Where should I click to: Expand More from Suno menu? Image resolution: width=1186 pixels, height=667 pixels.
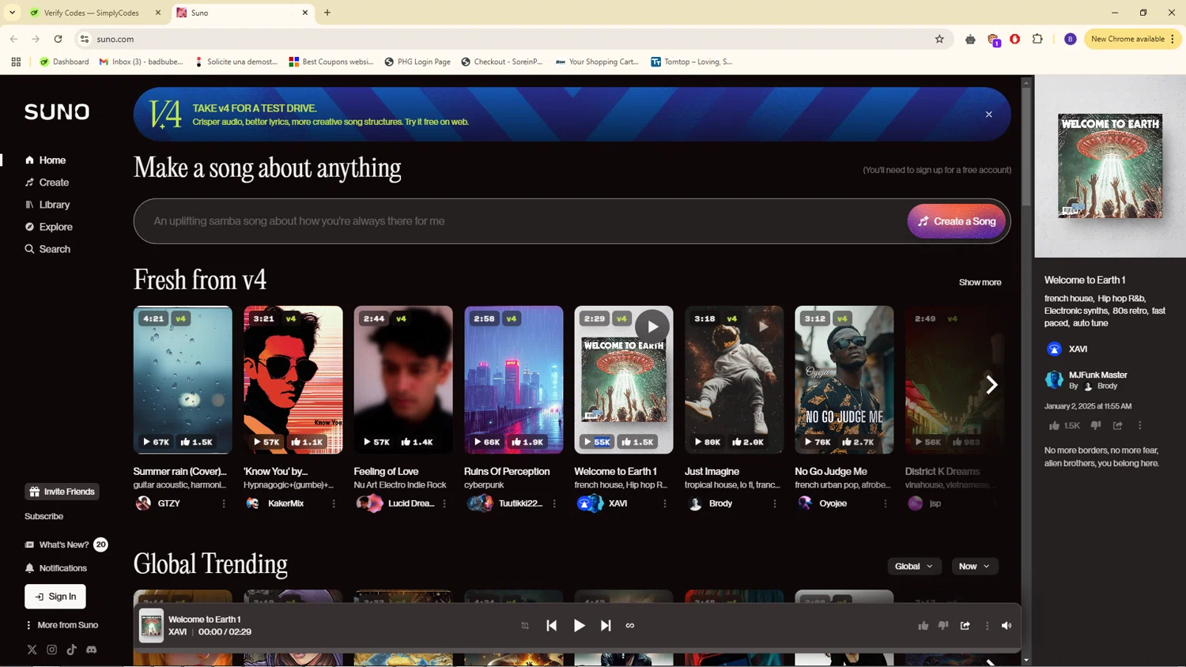click(62, 625)
